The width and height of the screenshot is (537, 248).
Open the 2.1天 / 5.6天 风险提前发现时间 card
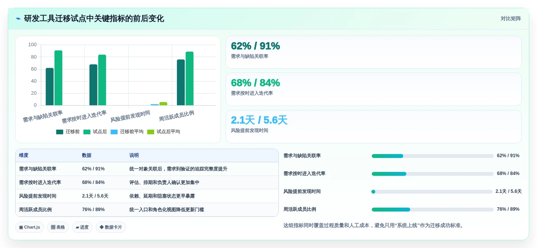374,127
